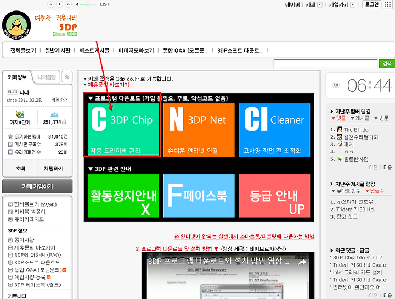Click the previous track music button
395x299 pixels.
tap(51, 4)
